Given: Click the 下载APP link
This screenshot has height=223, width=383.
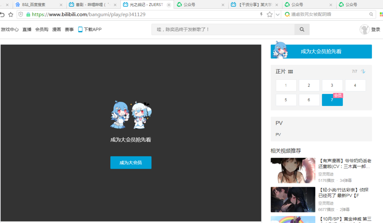Looking at the screenshot, I should [x=93, y=29].
